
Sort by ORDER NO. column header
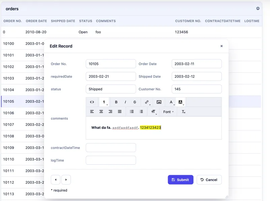coord(12,21)
